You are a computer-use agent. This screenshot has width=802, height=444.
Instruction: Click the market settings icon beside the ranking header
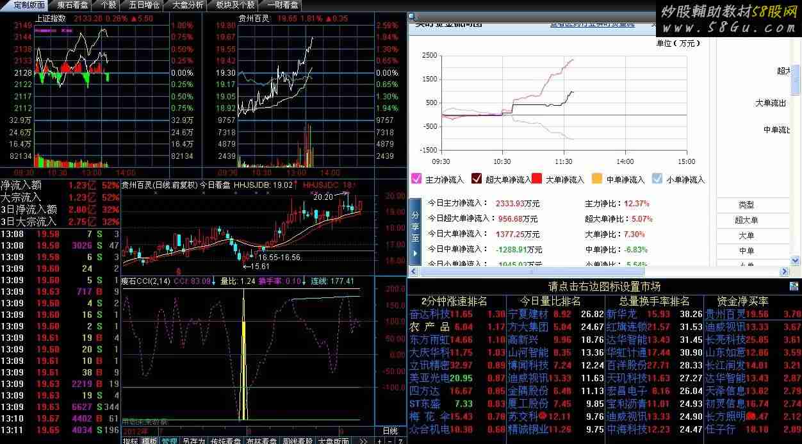coord(794,286)
